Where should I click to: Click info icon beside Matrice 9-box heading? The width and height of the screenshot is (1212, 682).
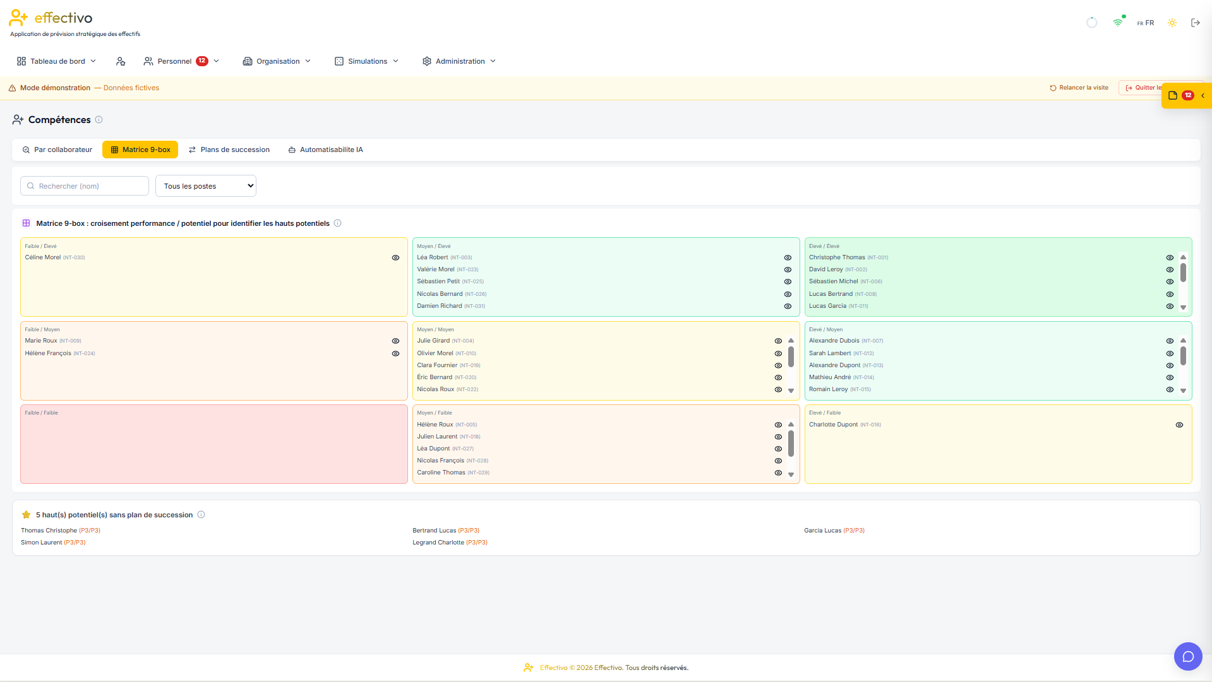point(337,223)
